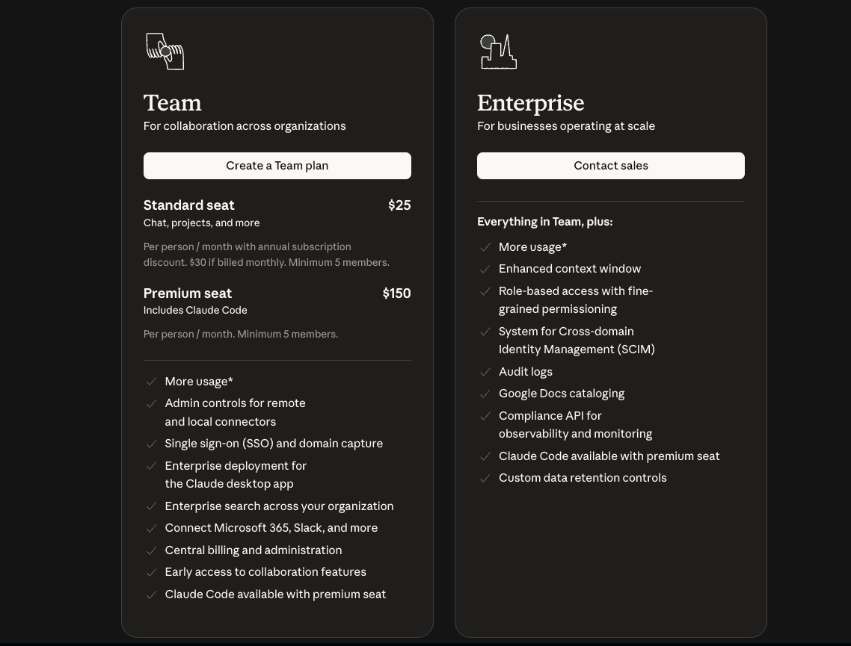The height and width of the screenshot is (646, 851).
Task: Click checkmark next to Custom data retention controls
Action: (485, 478)
